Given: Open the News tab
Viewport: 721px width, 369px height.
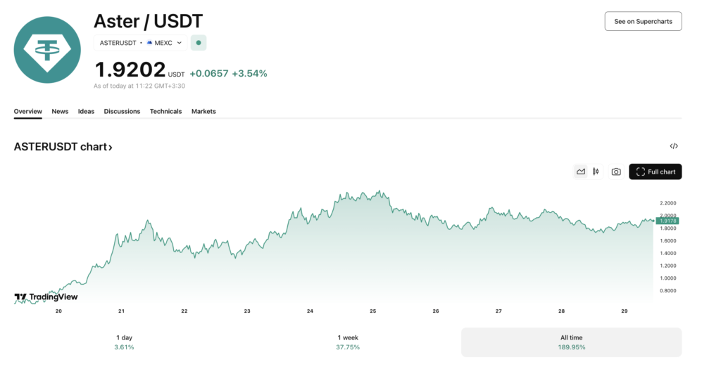Looking at the screenshot, I should click(60, 111).
